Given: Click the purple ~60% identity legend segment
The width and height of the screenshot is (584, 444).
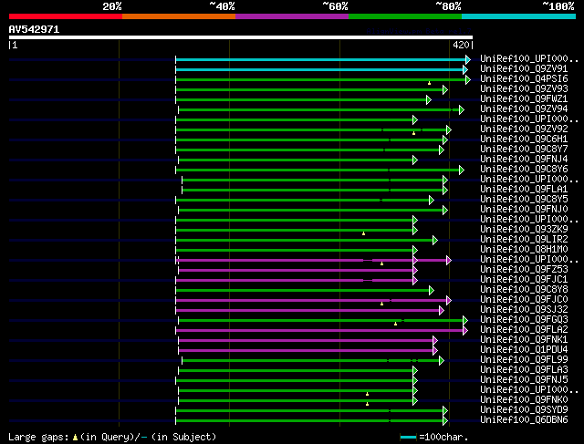Looking at the screenshot, I should [292, 16].
